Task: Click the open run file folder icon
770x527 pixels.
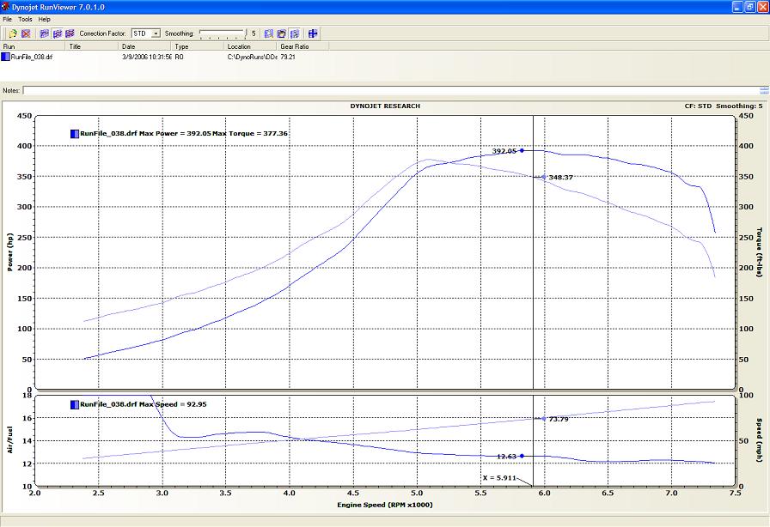Action: (x=13, y=33)
